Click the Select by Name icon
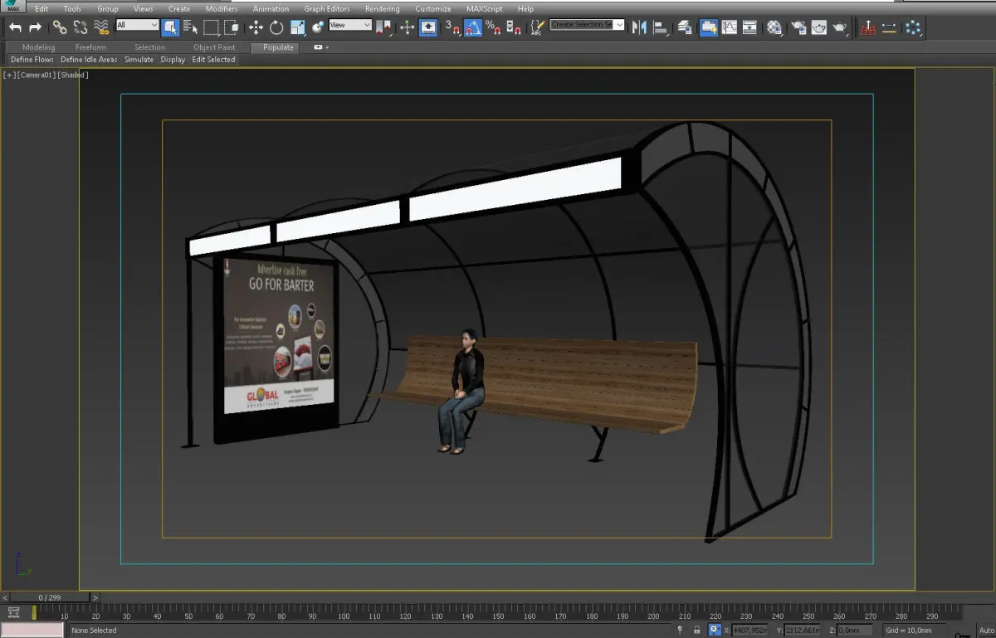 pyautogui.click(x=190, y=27)
